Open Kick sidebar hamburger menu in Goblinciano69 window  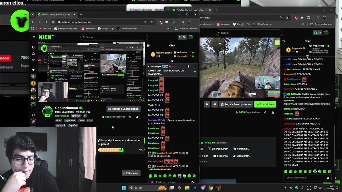[x=34, y=37]
